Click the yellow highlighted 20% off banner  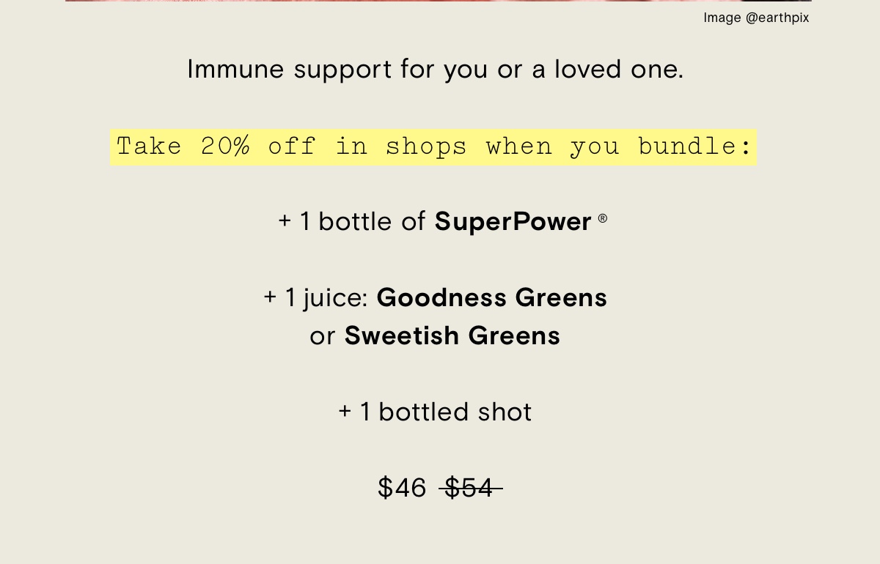(x=433, y=147)
